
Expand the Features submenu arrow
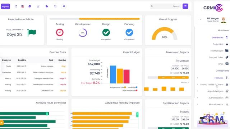pos(197,78)
